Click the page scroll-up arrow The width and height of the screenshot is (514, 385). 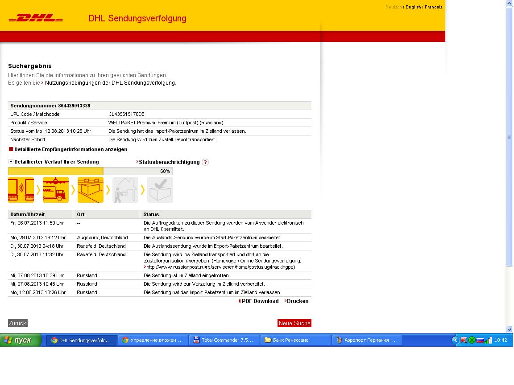[x=510, y=3]
